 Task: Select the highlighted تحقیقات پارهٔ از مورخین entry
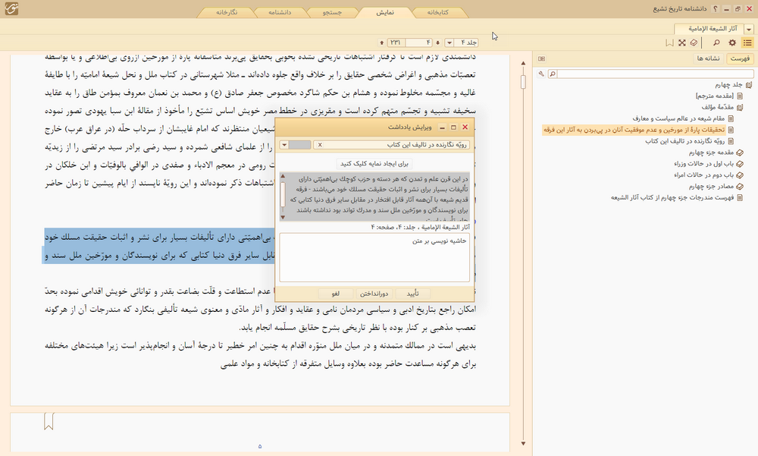634,130
